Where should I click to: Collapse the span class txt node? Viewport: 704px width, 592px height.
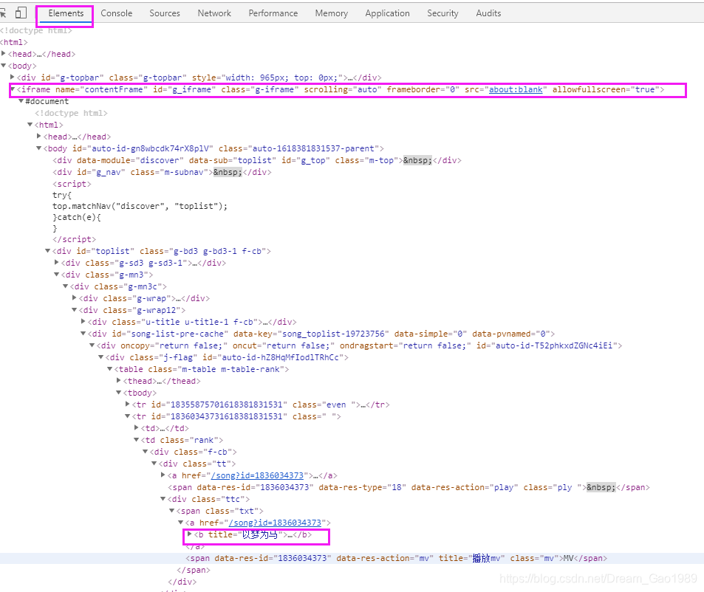click(171, 510)
